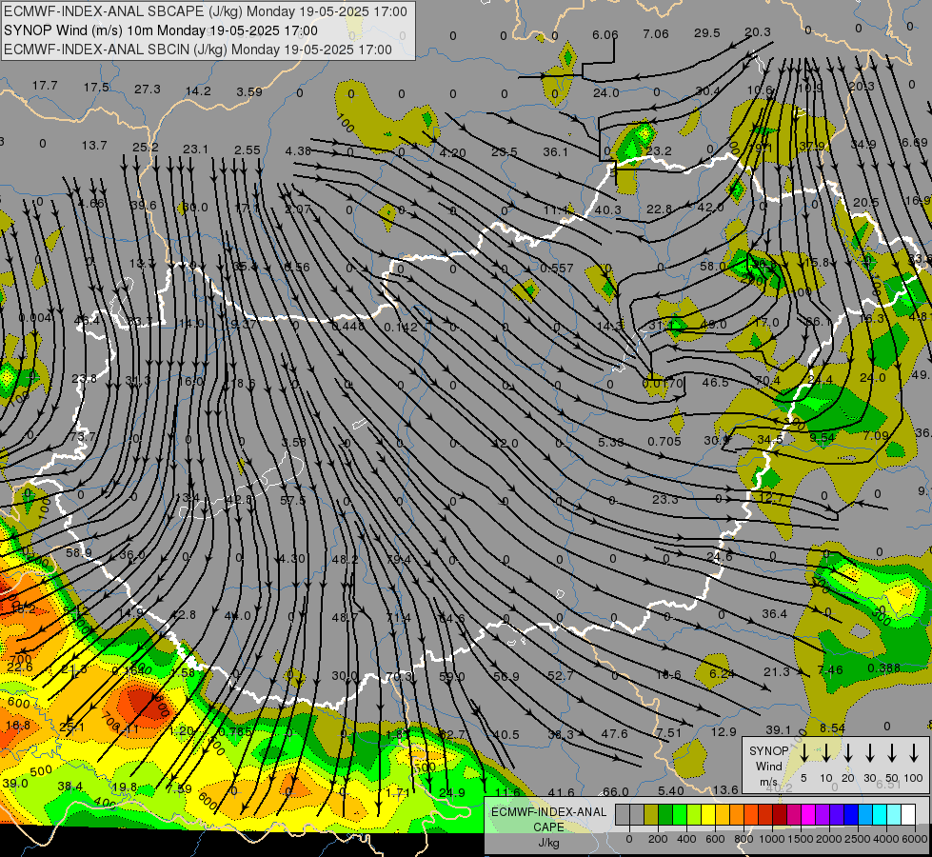Click the map value '13.6'

tap(725, 789)
